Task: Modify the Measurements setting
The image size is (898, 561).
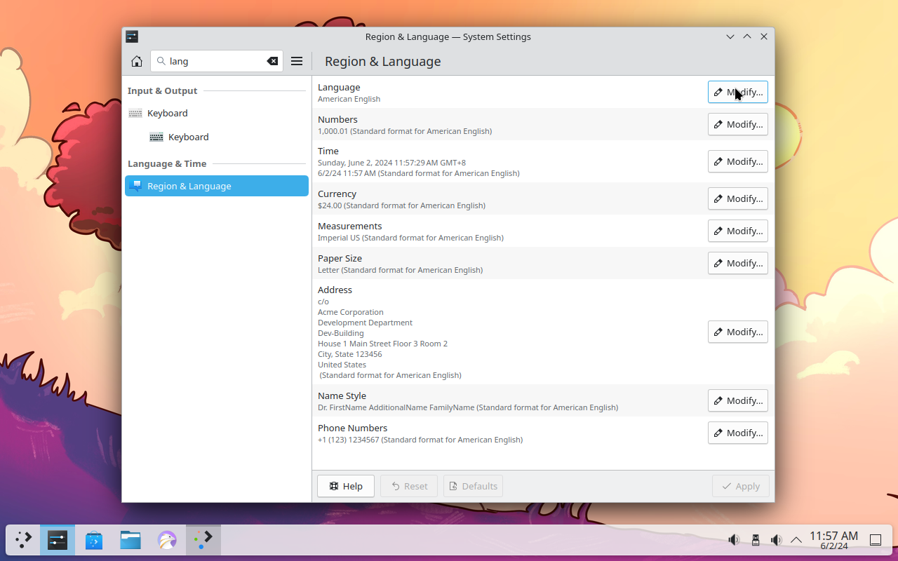Action: coord(738,231)
